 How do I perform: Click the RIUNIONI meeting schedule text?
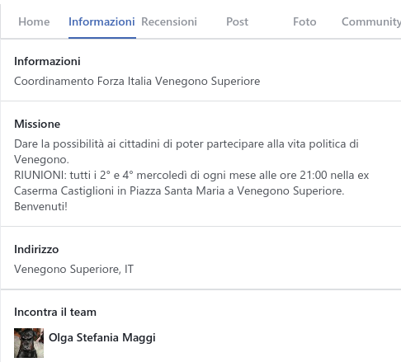coord(191,175)
